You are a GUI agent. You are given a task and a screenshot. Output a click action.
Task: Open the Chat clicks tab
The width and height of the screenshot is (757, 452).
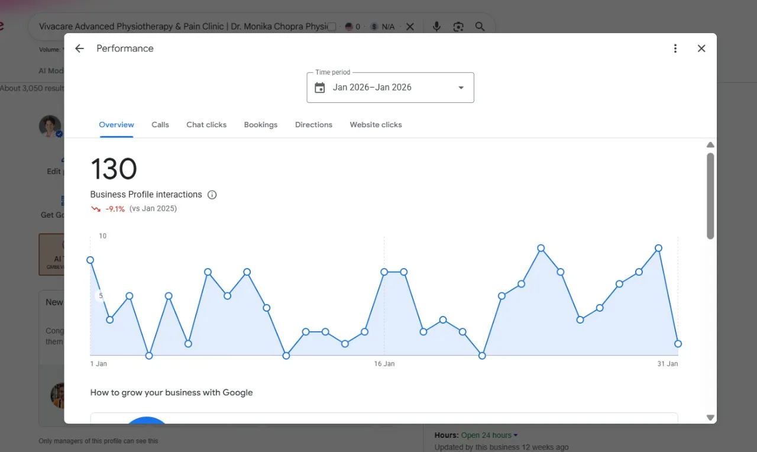[x=206, y=125]
